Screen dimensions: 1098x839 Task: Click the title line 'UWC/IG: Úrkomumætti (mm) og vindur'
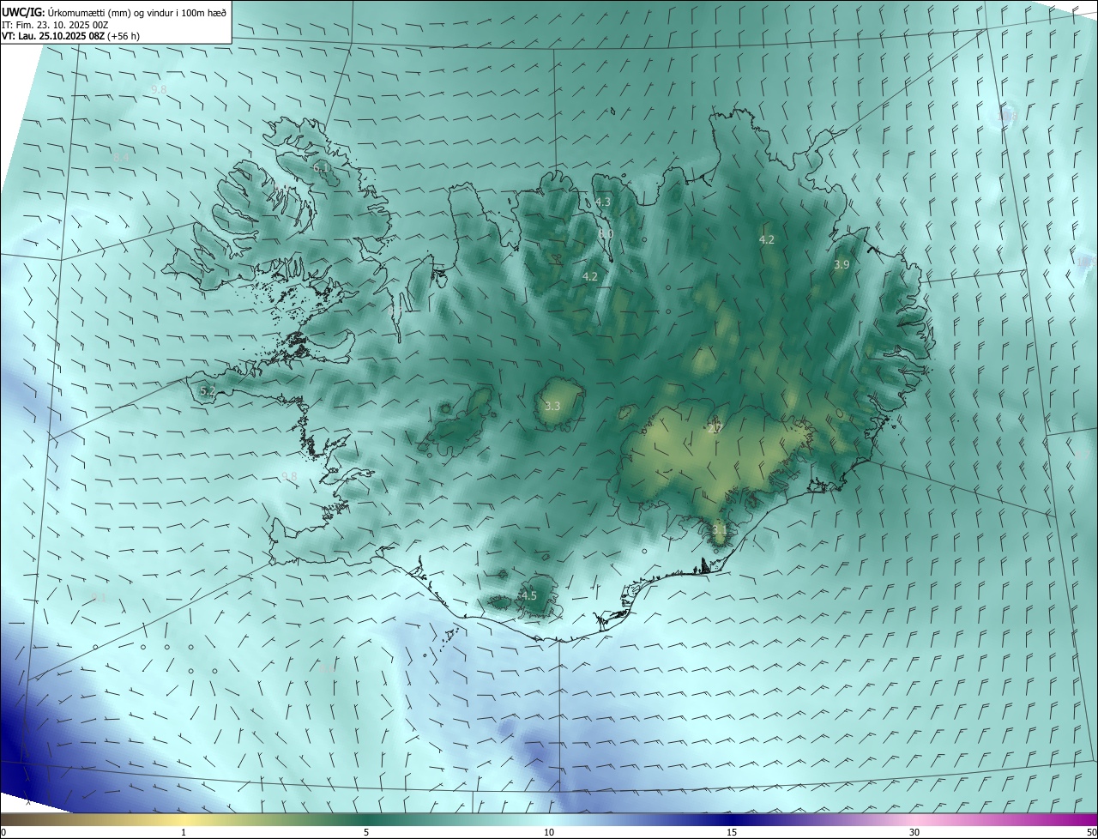(x=114, y=13)
